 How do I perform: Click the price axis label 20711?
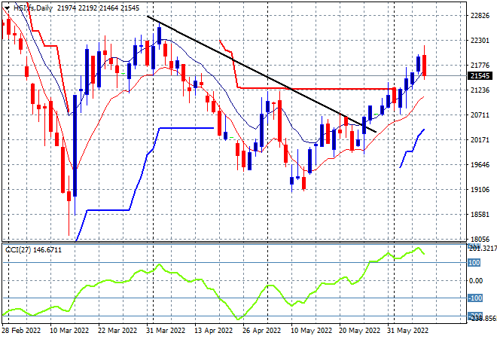click(x=480, y=115)
